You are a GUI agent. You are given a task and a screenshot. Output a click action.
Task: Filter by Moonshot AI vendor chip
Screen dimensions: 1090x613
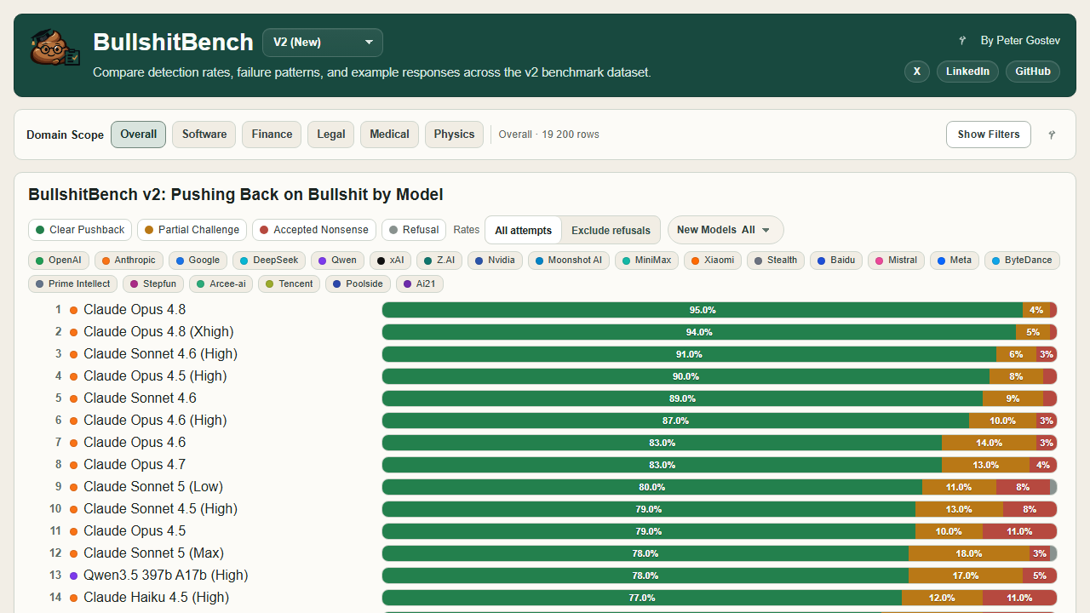569,261
